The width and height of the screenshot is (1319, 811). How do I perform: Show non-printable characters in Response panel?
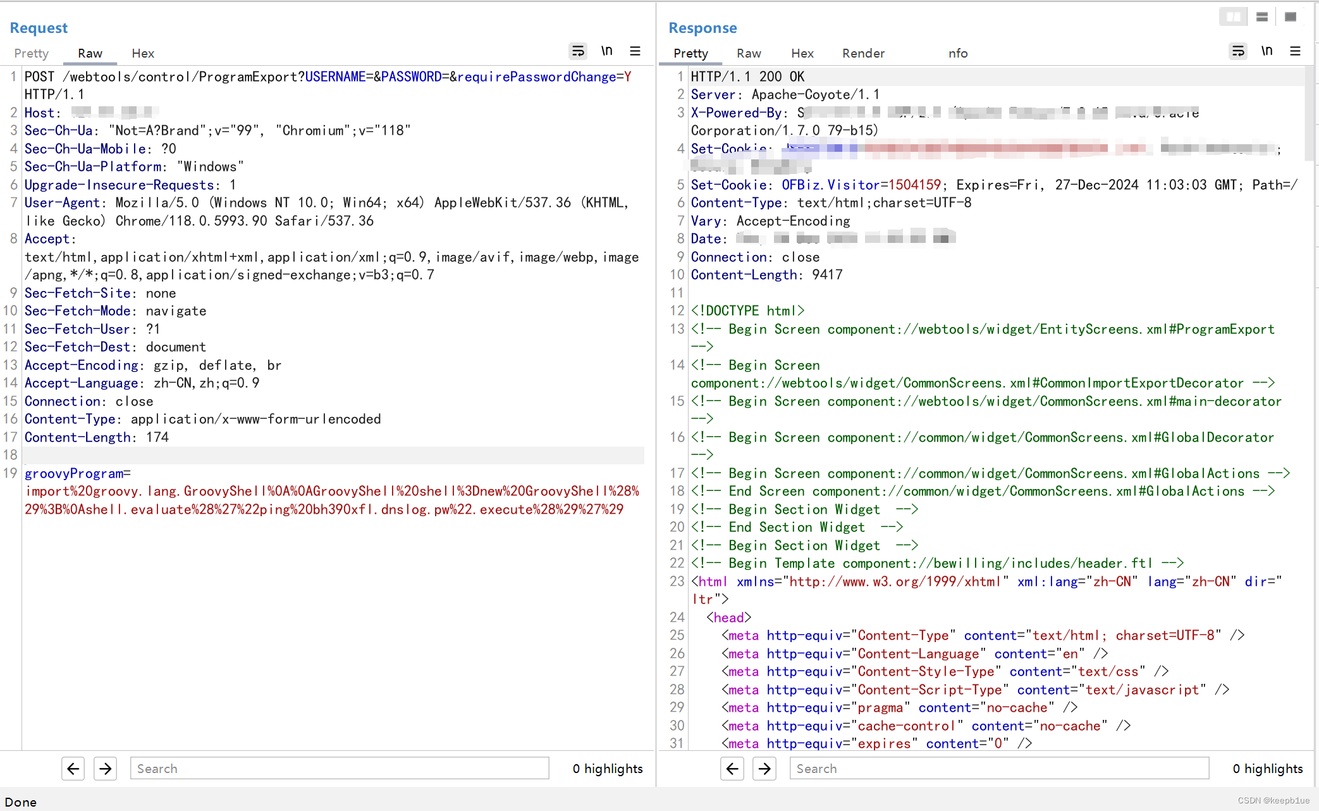[x=1267, y=51]
